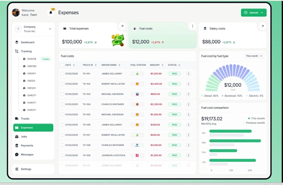Check the TX-103 row checkbox
This screenshot has width=283, height=185.
[62, 94]
